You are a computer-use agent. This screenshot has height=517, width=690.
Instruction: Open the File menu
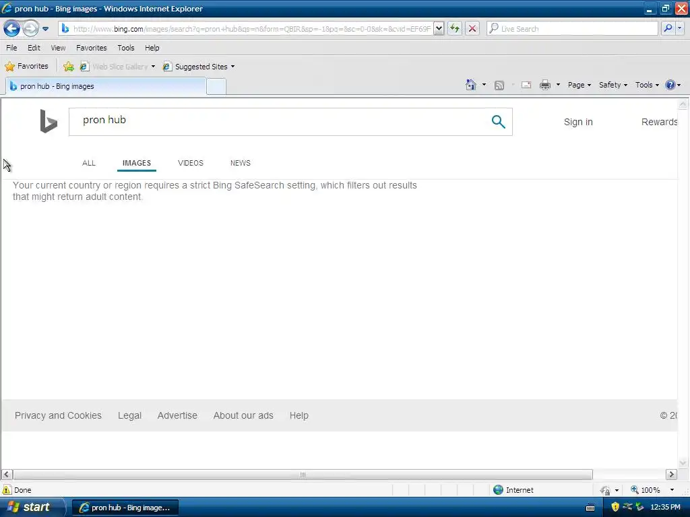(12, 48)
